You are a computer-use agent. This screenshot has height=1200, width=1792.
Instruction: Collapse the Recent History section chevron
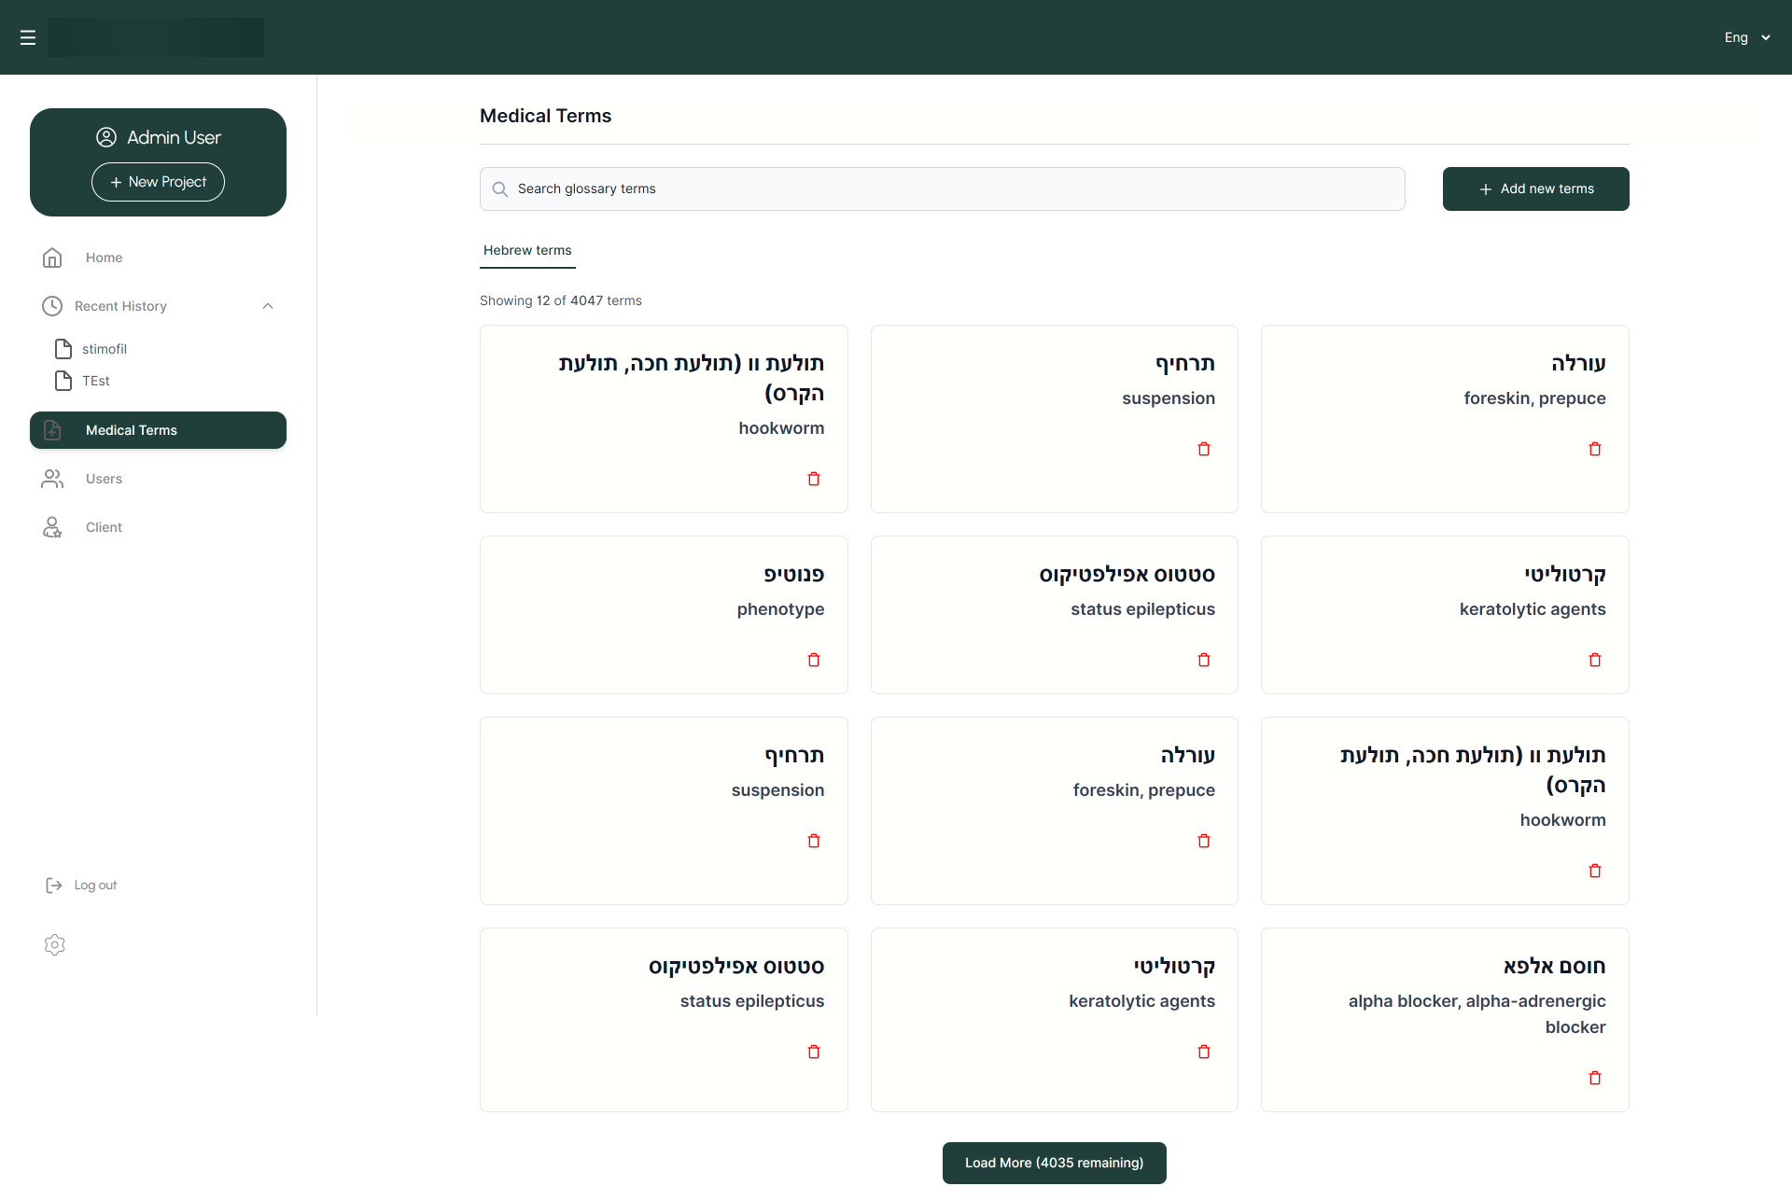coord(268,306)
